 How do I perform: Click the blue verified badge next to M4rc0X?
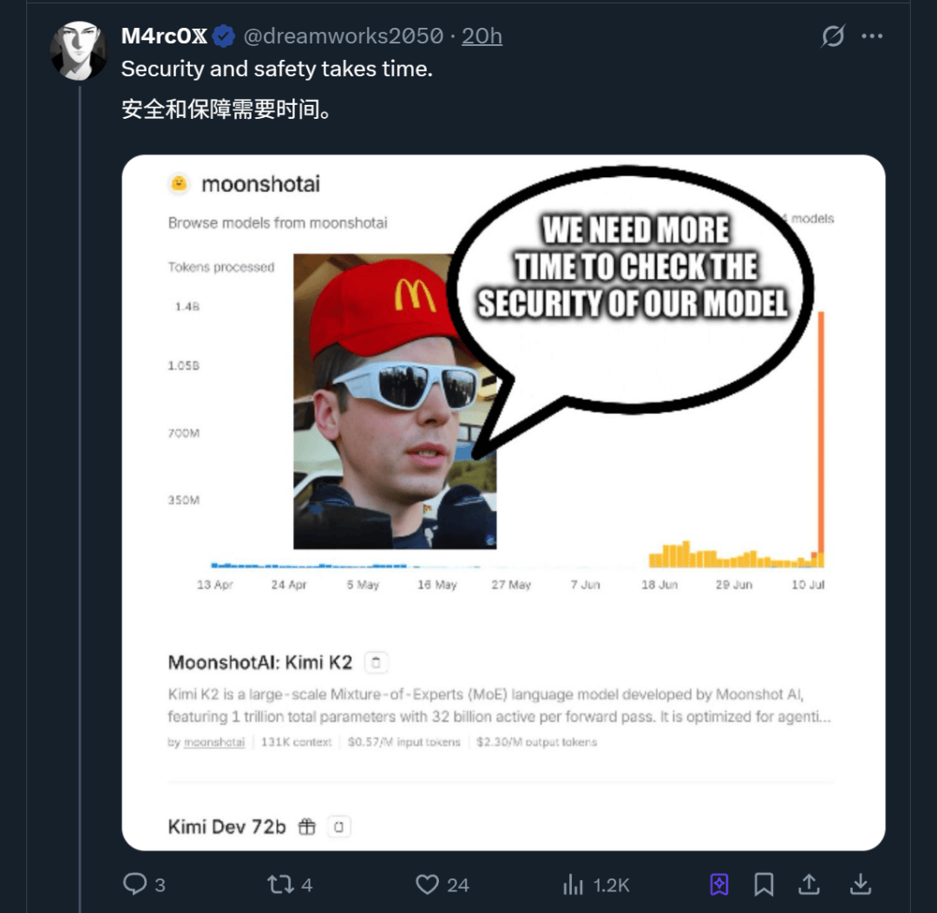click(224, 36)
